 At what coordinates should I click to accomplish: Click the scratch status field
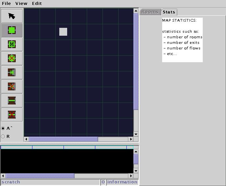coord(50,182)
